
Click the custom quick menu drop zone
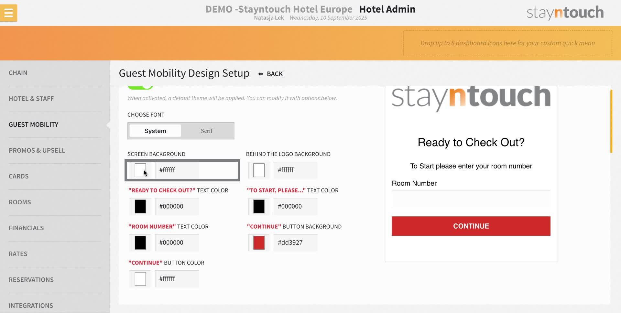pyautogui.click(x=507, y=43)
